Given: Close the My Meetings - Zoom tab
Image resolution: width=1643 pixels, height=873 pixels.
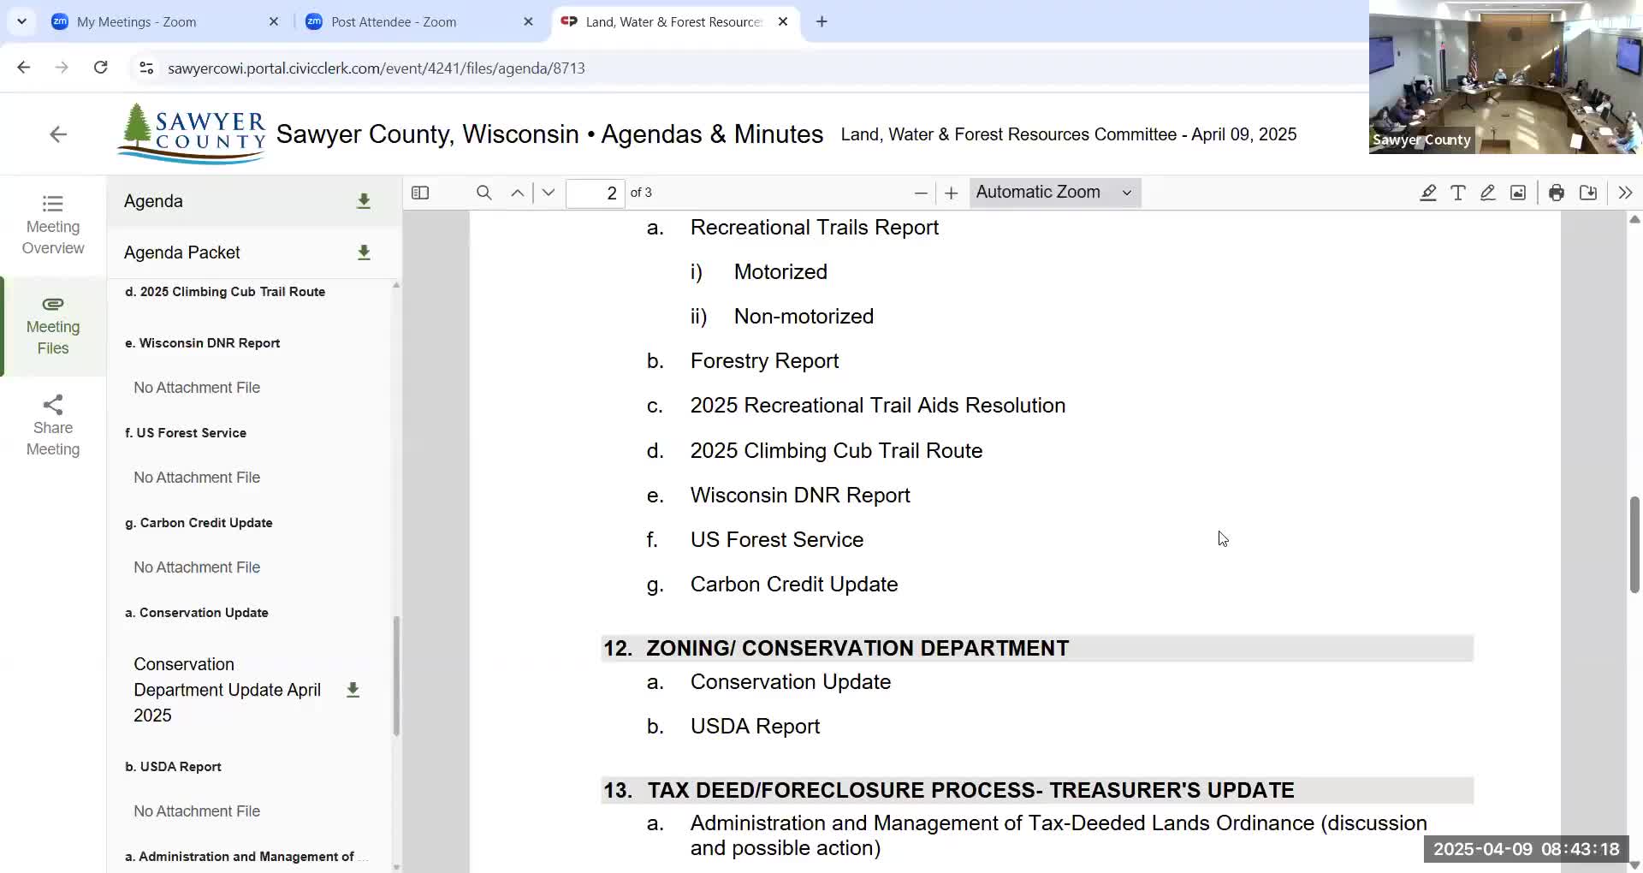Looking at the screenshot, I should 274,22.
